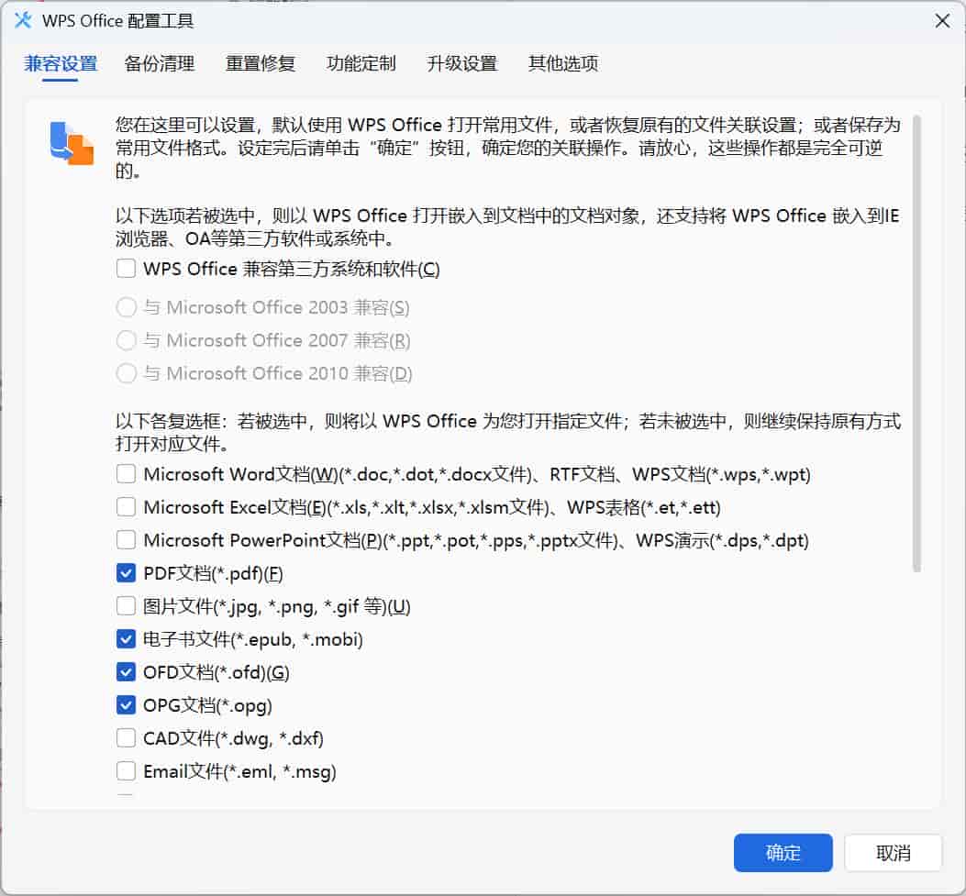Viewport: 966px width, 896px height.
Task: Check the CAD文件(*.dwg, *.dxf) box
Action: [x=127, y=737]
